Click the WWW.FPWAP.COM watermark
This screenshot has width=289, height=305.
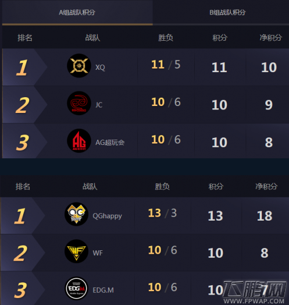(254, 301)
